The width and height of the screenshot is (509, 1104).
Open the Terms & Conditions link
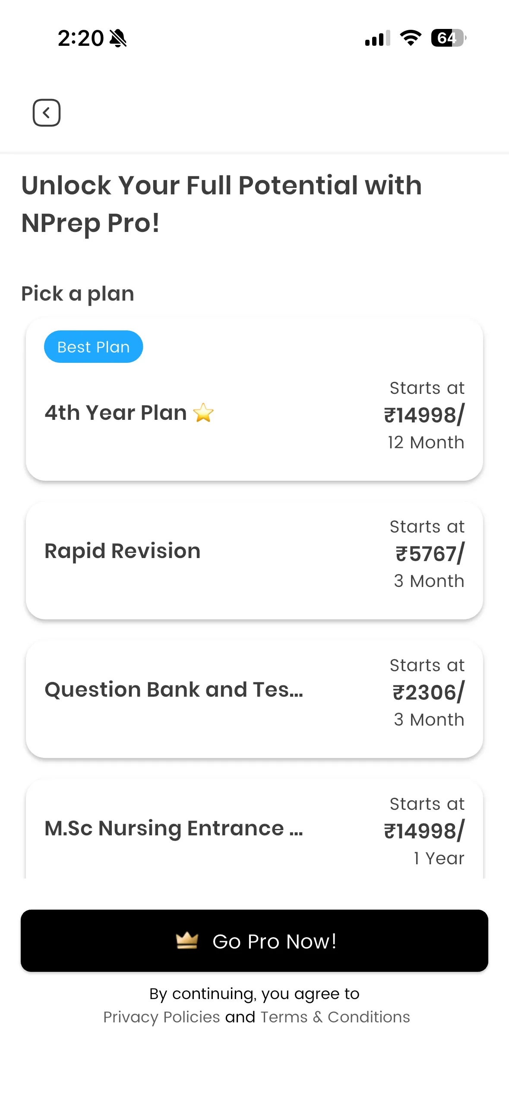point(335,1017)
